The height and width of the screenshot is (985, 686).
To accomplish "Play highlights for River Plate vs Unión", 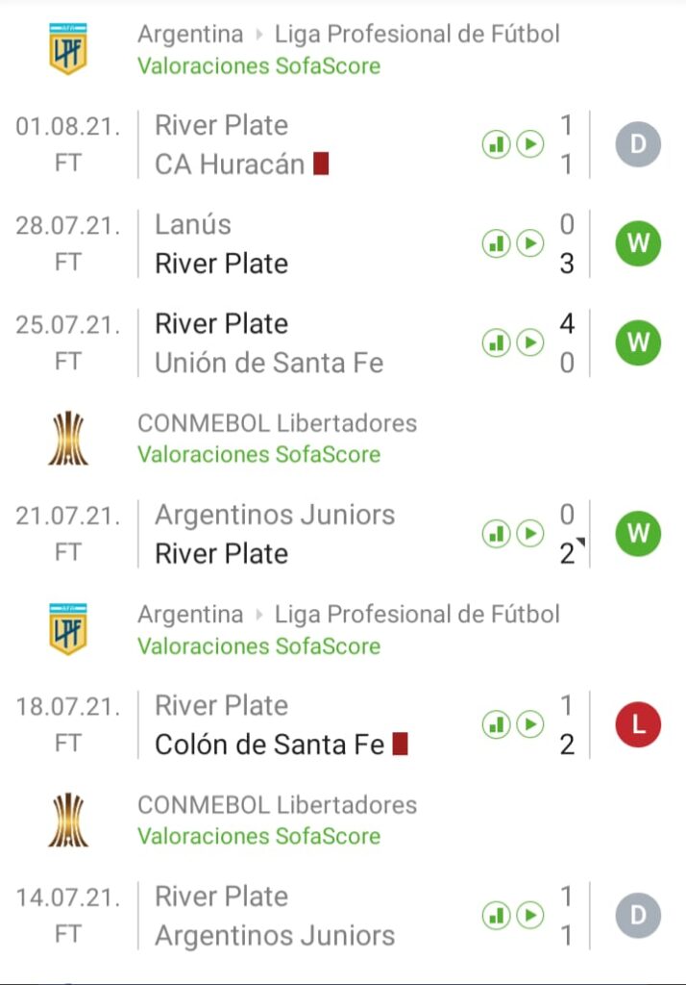I will point(530,342).
